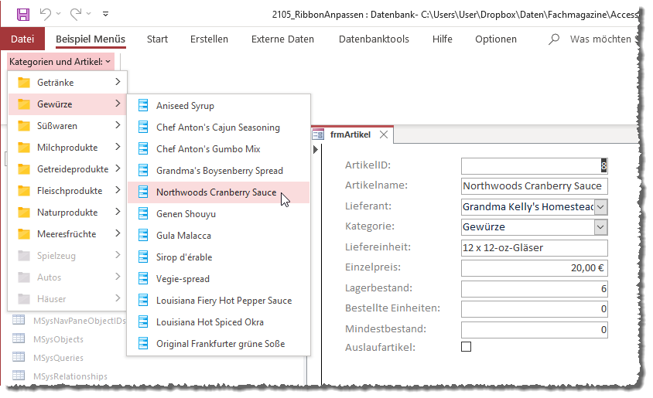This screenshot has height=398, width=653.
Task: Expand the Süßwaren submenu arrow
Action: tap(118, 125)
